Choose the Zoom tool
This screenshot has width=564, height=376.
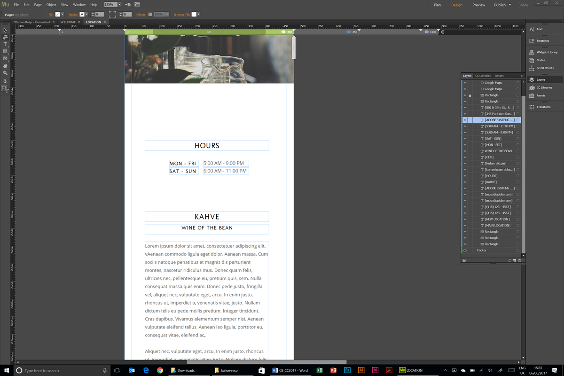(5, 72)
